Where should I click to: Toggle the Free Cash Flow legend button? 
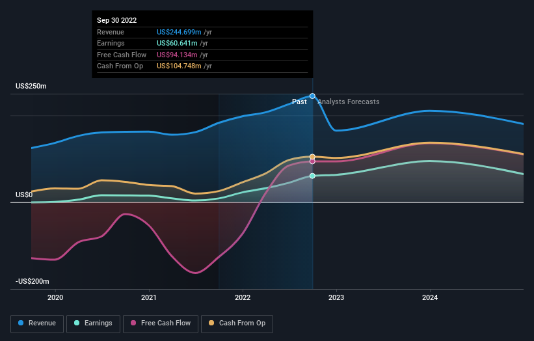[x=161, y=323]
